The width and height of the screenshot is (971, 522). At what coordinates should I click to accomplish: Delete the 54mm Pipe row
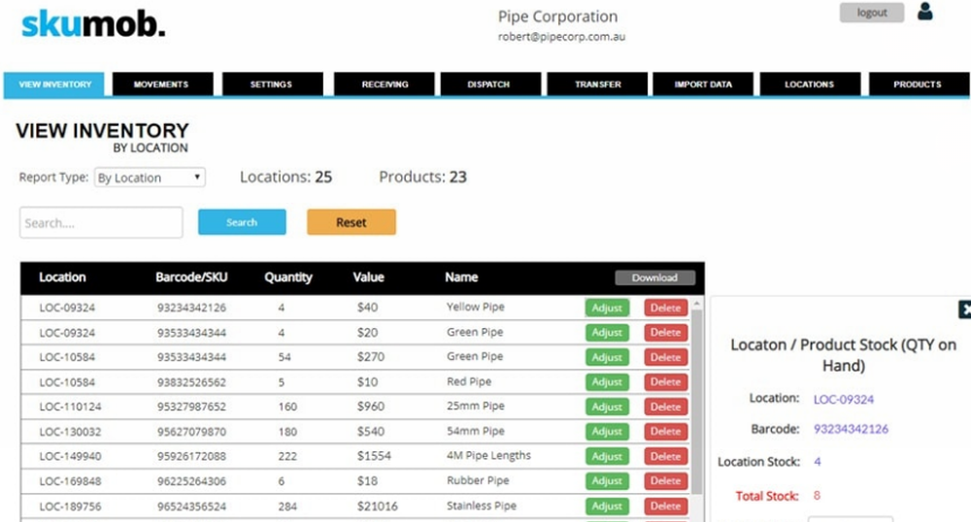tap(666, 431)
